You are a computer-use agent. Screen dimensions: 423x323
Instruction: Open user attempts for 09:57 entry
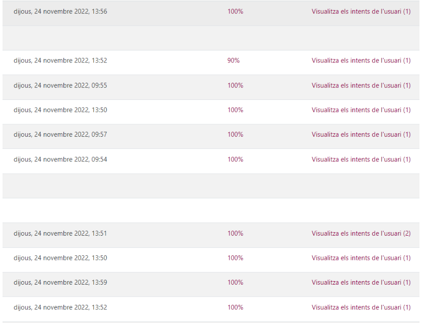tap(361, 134)
